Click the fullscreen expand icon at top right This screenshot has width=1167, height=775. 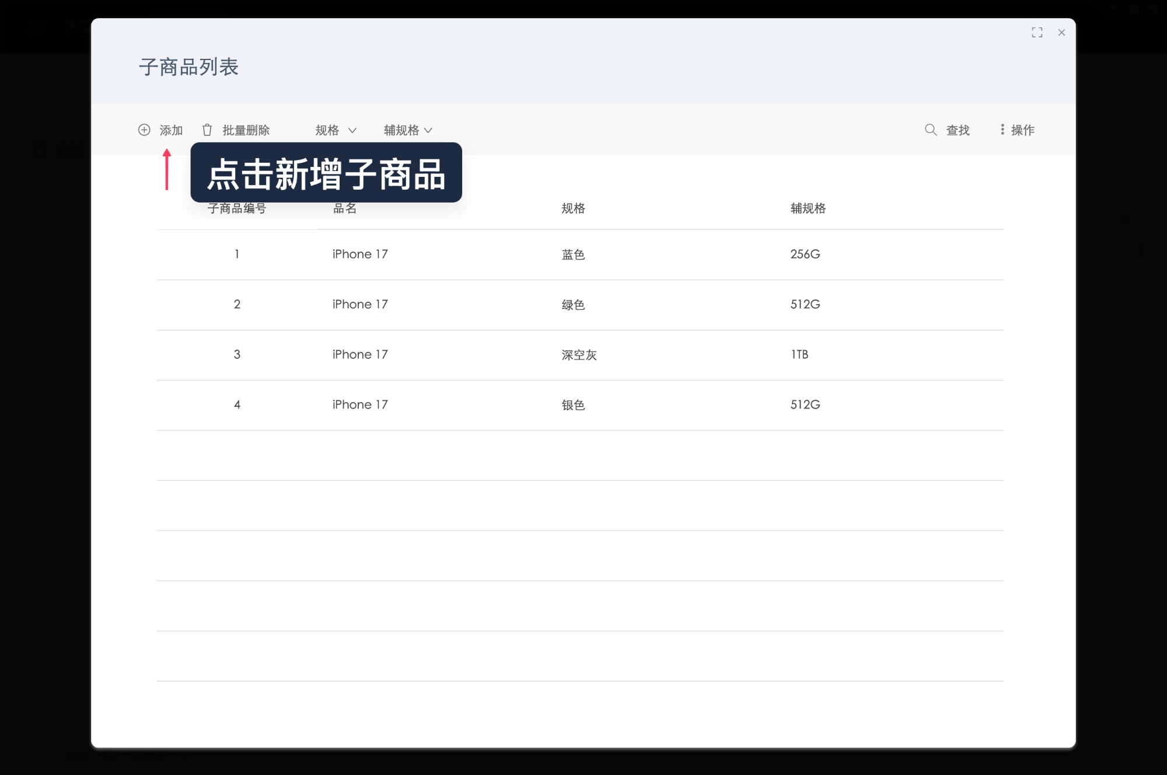[x=1037, y=33]
